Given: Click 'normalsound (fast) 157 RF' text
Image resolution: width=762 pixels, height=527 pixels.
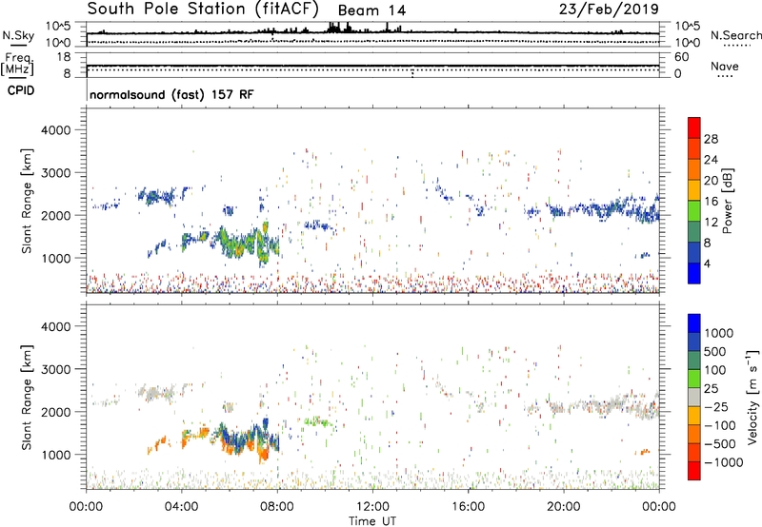Looking at the screenshot, I should [x=171, y=94].
